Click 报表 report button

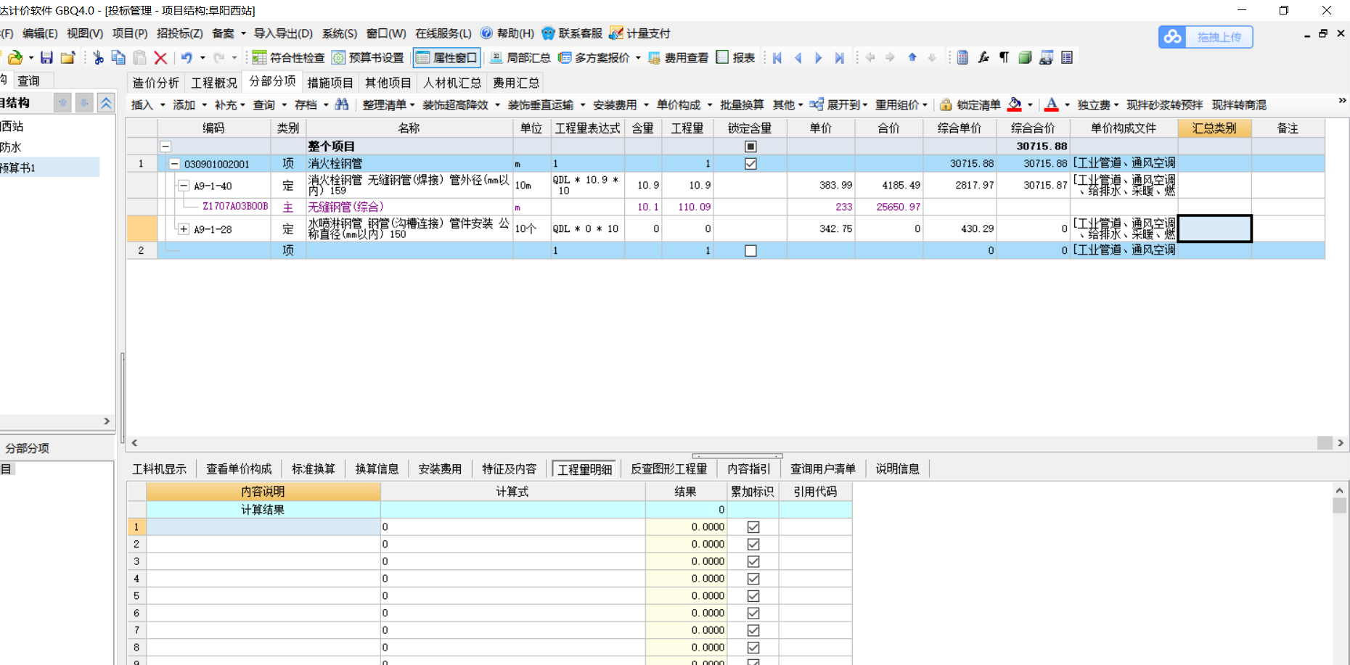coord(735,58)
